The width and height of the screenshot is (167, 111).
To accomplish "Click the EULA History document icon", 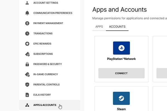I will (27, 95).
